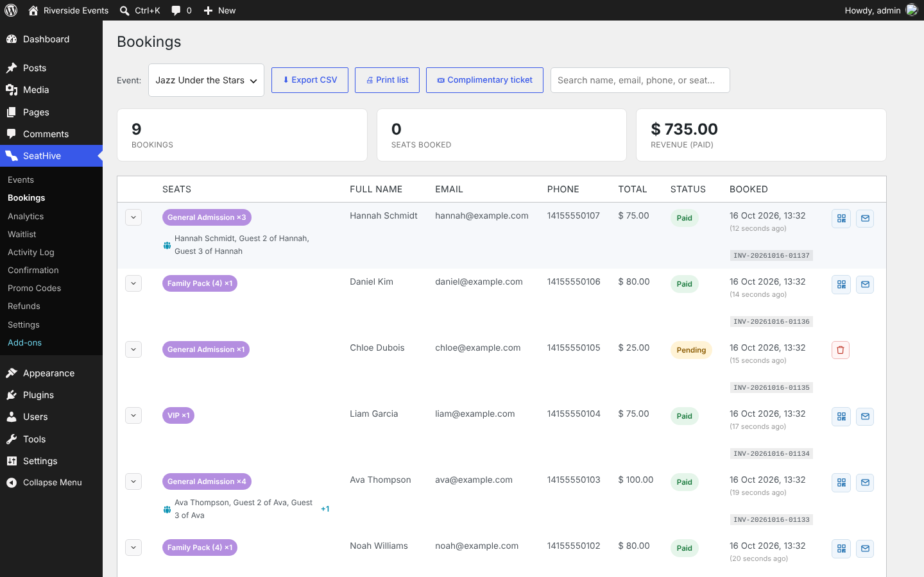This screenshot has width=924, height=577.
Task: Go to SeatHive Analytics page
Action: (26, 217)
